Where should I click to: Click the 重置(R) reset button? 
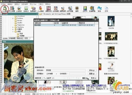coord(92,74)
